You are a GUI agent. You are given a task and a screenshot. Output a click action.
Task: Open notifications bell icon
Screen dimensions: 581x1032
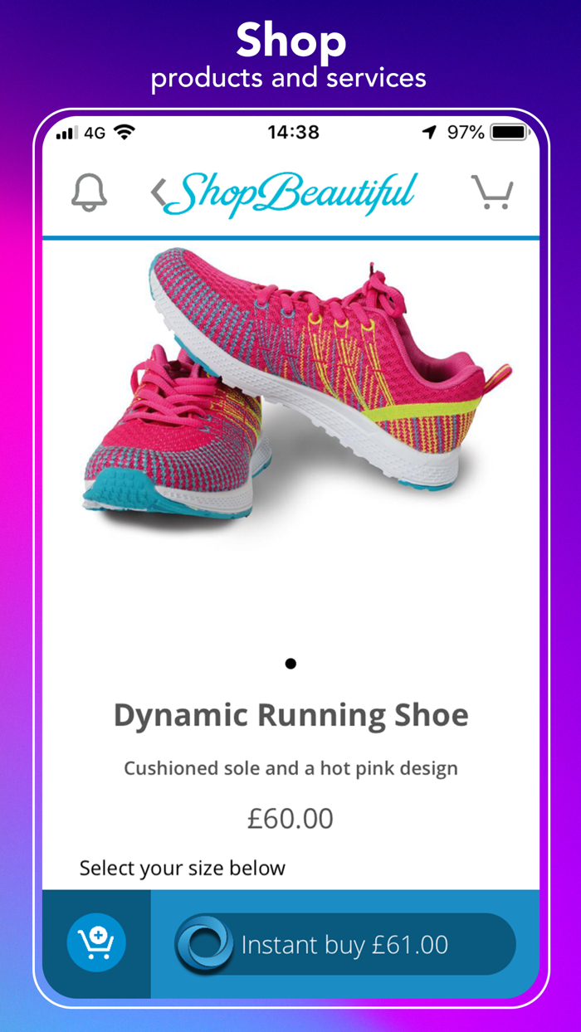click(x=89, y=192)
